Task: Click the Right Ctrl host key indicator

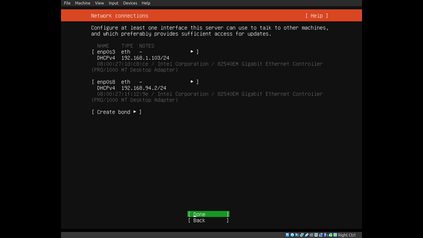Action: coord(347,235)
